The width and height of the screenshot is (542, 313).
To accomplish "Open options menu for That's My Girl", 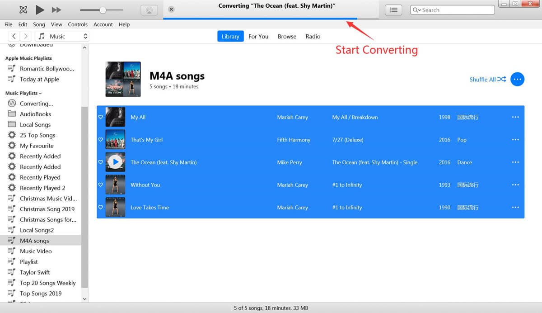I will point(515,140).
